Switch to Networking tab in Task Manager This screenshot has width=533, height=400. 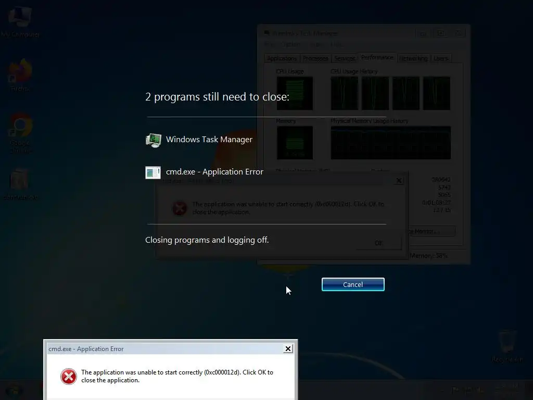(x=413, y=58)
